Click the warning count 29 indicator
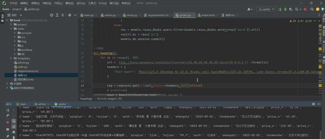The height and width of the screenshot is (139, 325). (293, 21)
